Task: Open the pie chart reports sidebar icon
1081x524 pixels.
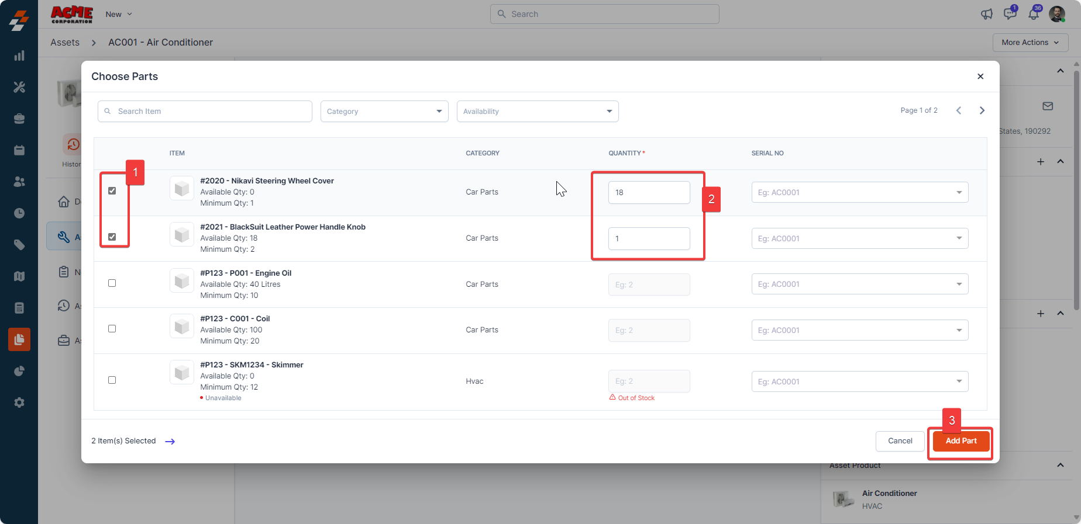Action: 19,371
